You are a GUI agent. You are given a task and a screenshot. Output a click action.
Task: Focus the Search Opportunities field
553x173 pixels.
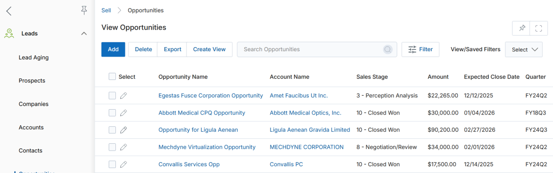point(317,49)
